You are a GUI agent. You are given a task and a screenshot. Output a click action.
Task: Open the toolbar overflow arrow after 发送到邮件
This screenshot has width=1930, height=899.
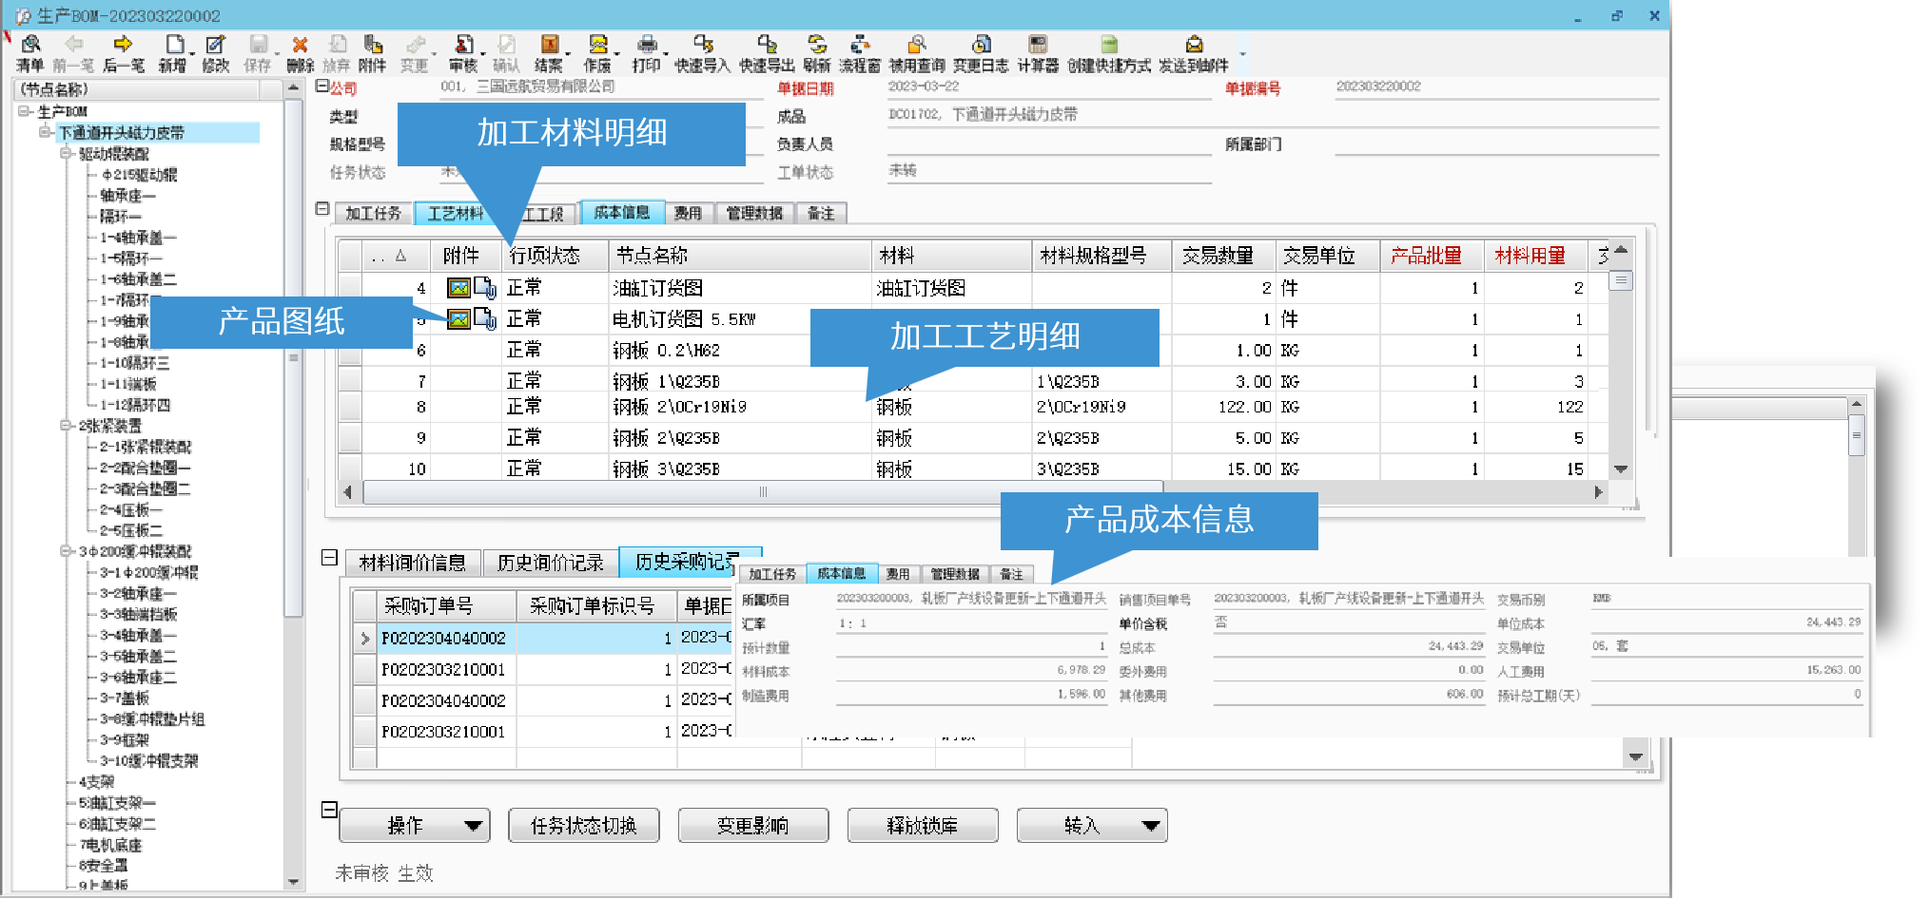[1242, 54]
